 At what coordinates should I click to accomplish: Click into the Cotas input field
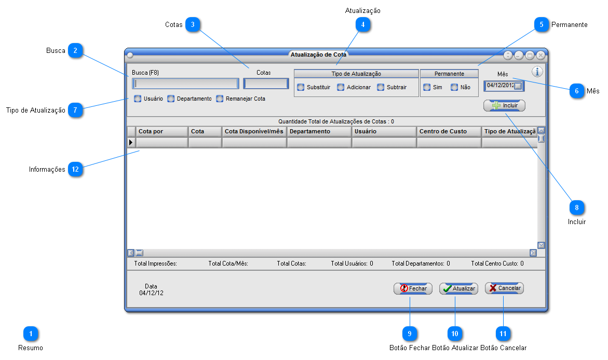266,84
